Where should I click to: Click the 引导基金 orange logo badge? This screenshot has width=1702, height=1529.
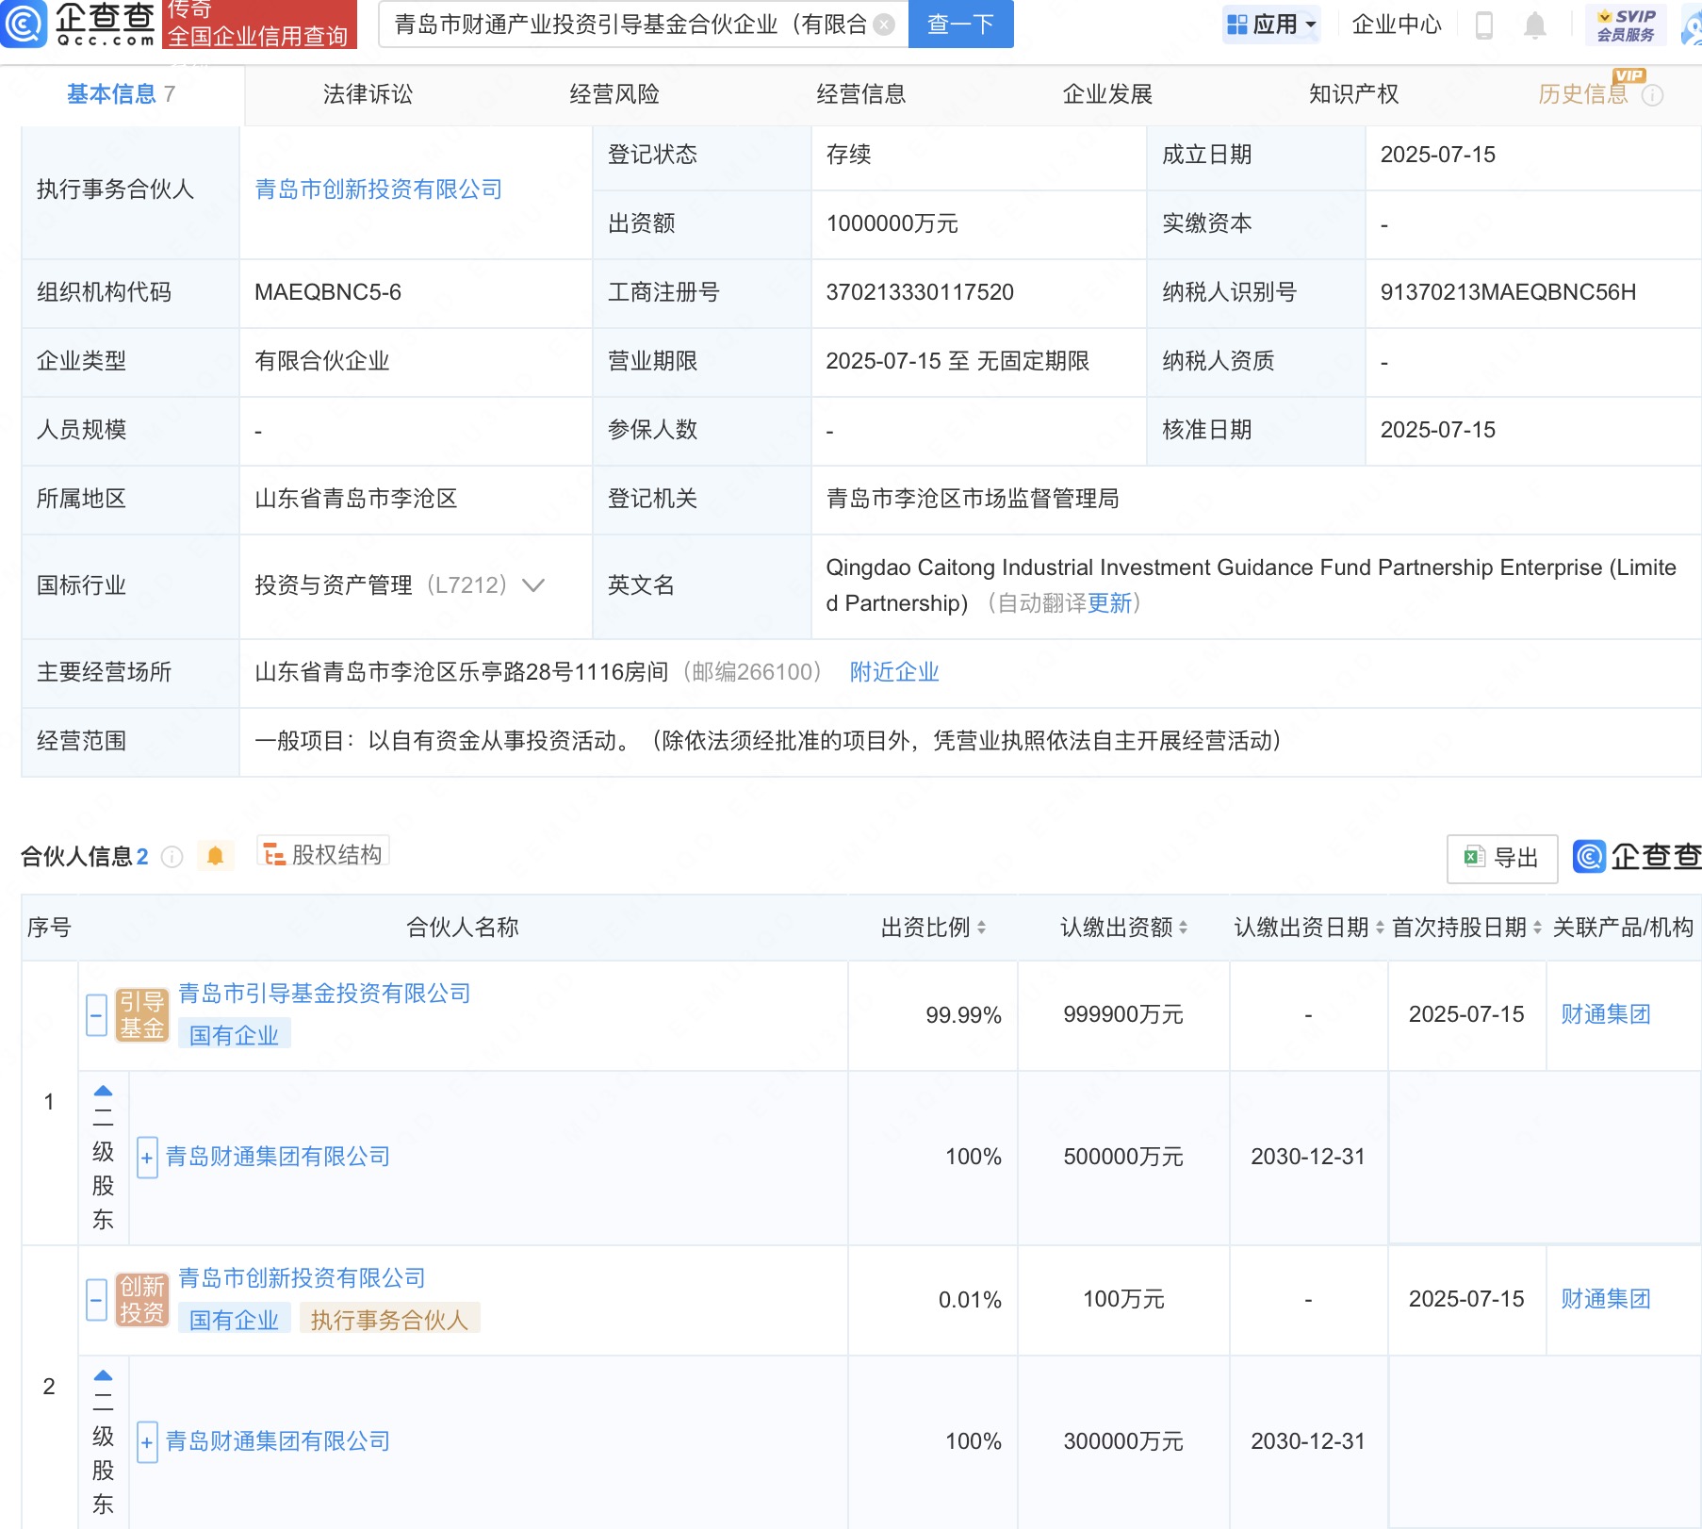click(x=142, y=1015)
